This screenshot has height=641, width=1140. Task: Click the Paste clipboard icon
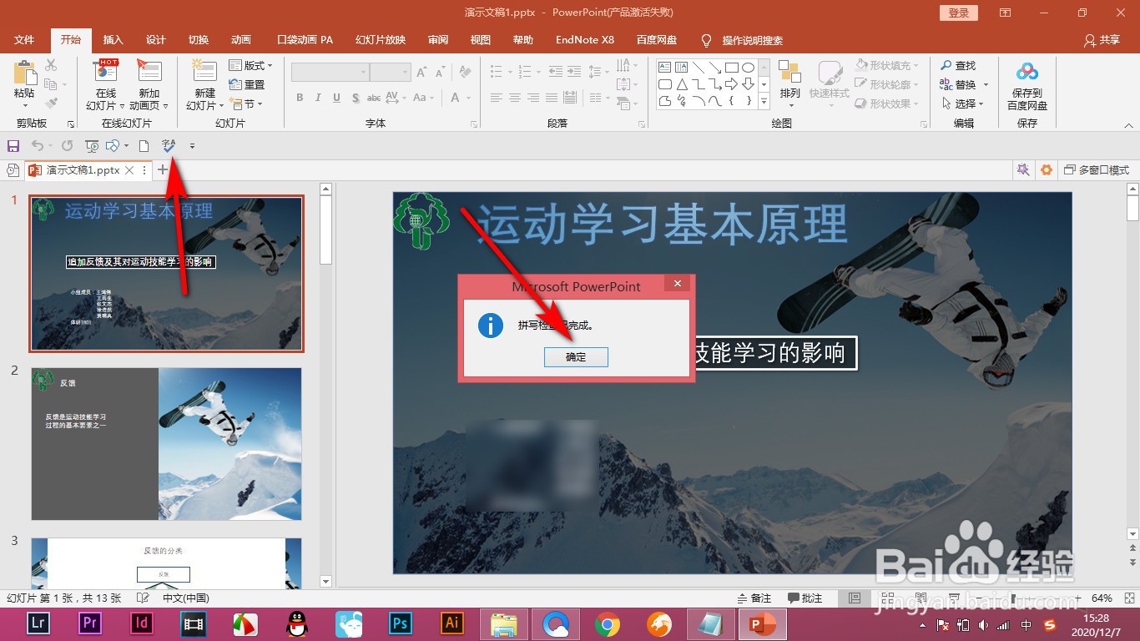click(24, 73)
